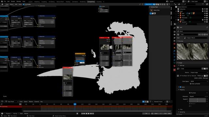Switch to the Layout workspace tab
The image size is (209, 117).
pos(30,2)
